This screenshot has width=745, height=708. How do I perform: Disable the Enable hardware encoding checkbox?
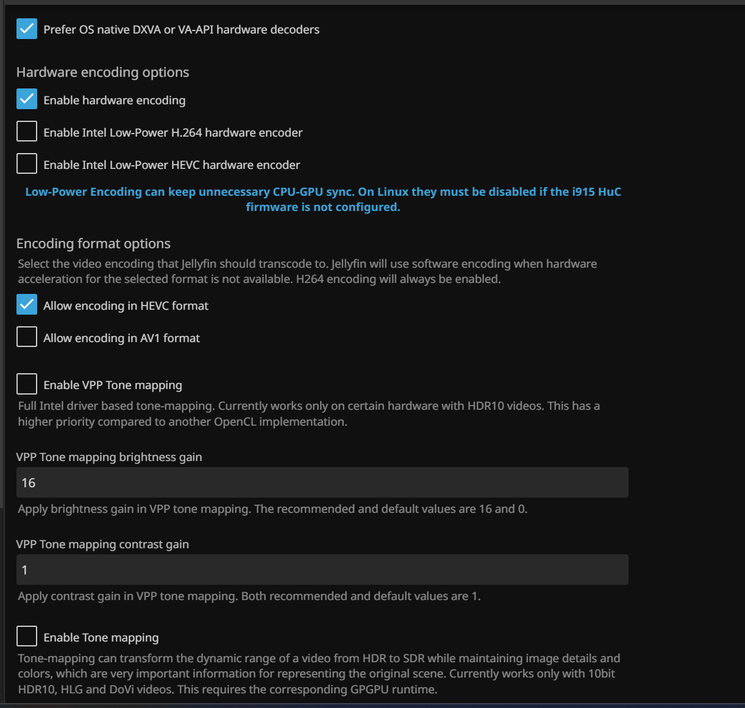(x=27, y=99)
